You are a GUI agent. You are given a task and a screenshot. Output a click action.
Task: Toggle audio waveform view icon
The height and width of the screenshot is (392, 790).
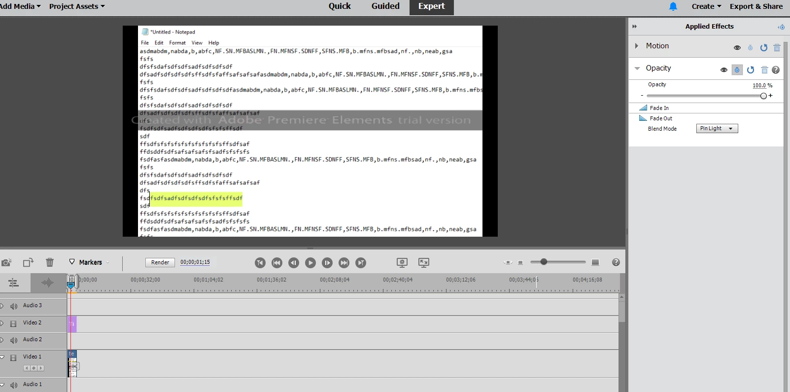48,283
